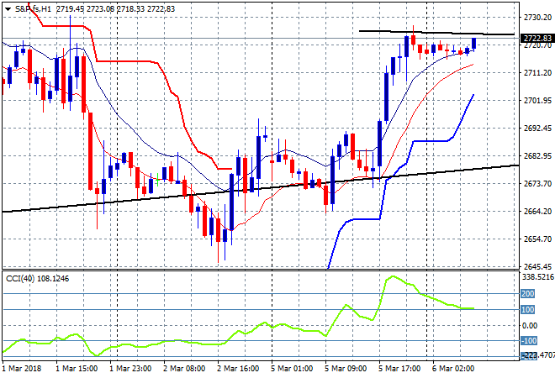555x378 pixels.
Task: Click the CCI 100 level label
Action: click(x=527, y=310)
